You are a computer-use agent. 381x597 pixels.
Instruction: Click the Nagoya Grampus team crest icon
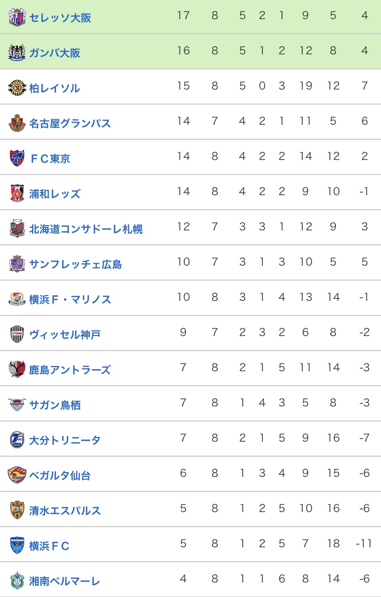point(17,123)
